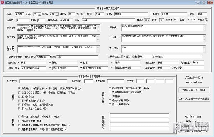The width and height of the screenshot is (214, 137).
Task: Click the down scroll arrow of 家族史 box
Action: tap(204, 30)
